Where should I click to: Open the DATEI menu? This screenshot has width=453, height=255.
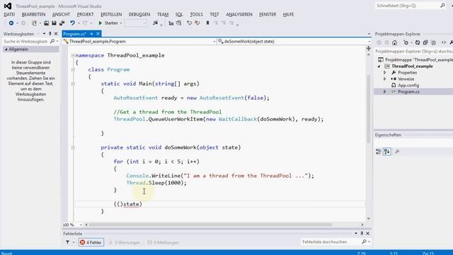click(x=9, y=14)
